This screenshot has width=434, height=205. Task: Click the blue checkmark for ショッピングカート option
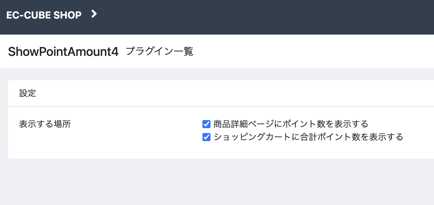206,137
